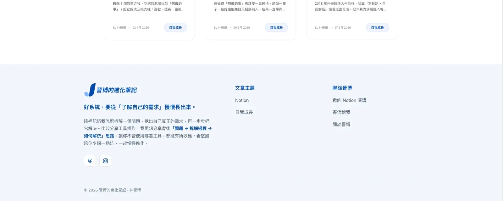
Task: Click 自我成長 tag on 17 3月 2026 card
Action: pyautogui.click(x=377, y=28)
